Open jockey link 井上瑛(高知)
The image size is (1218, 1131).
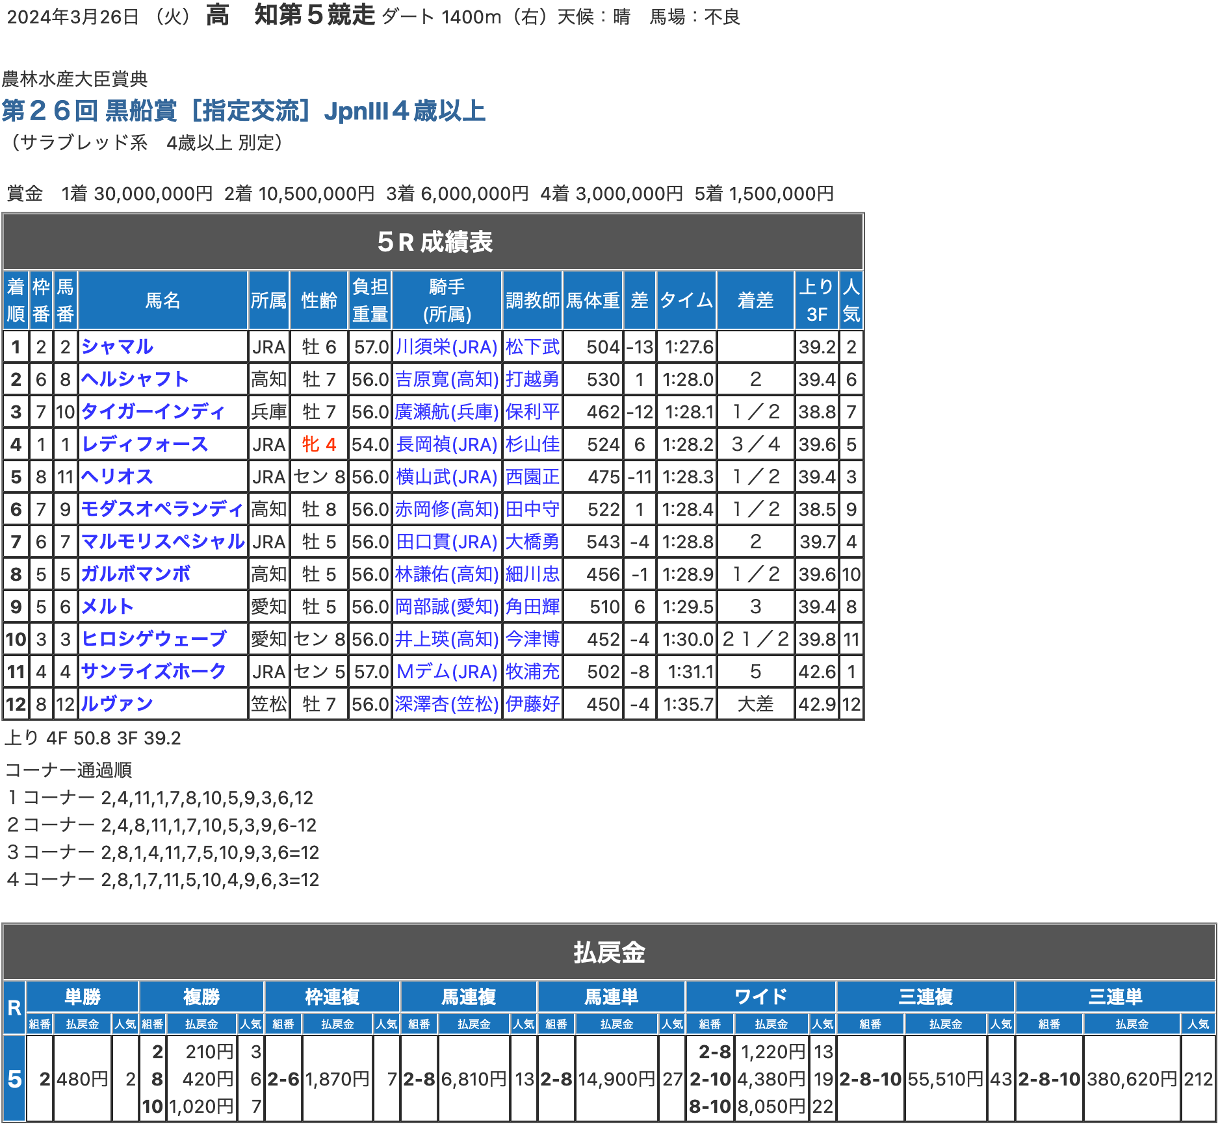[447, 639]
